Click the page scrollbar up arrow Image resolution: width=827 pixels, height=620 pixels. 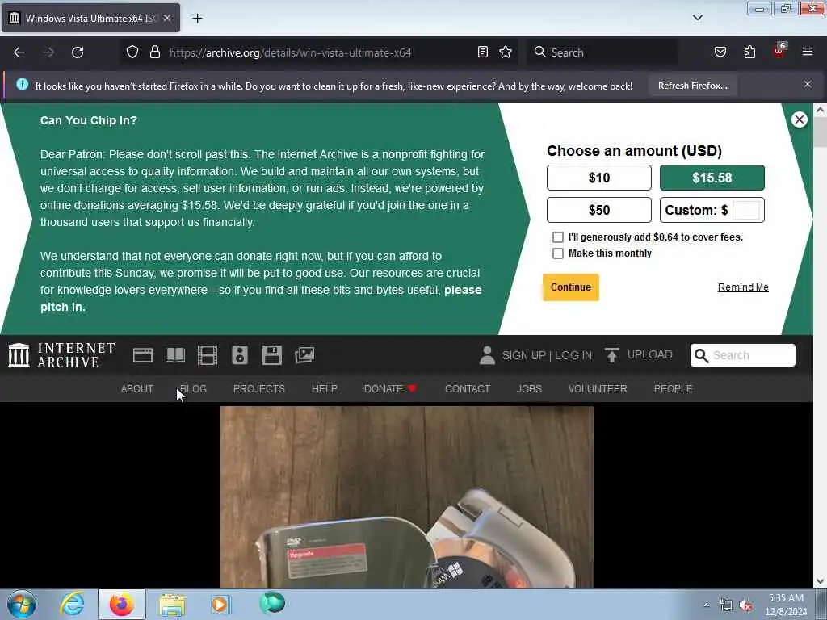(x=821, y=110)
